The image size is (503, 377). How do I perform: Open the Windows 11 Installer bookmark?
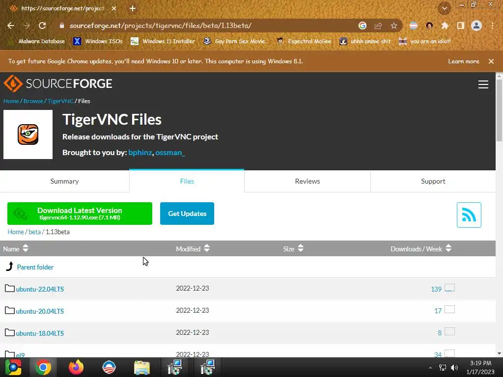coord(163,41)
